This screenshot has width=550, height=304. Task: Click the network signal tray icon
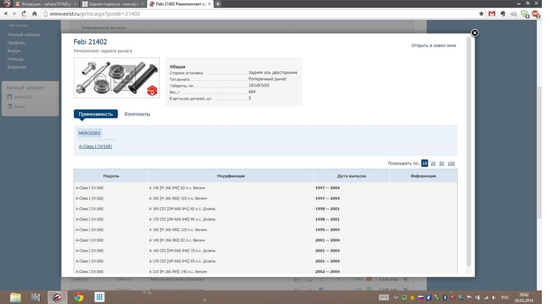[x=486, y=298]
